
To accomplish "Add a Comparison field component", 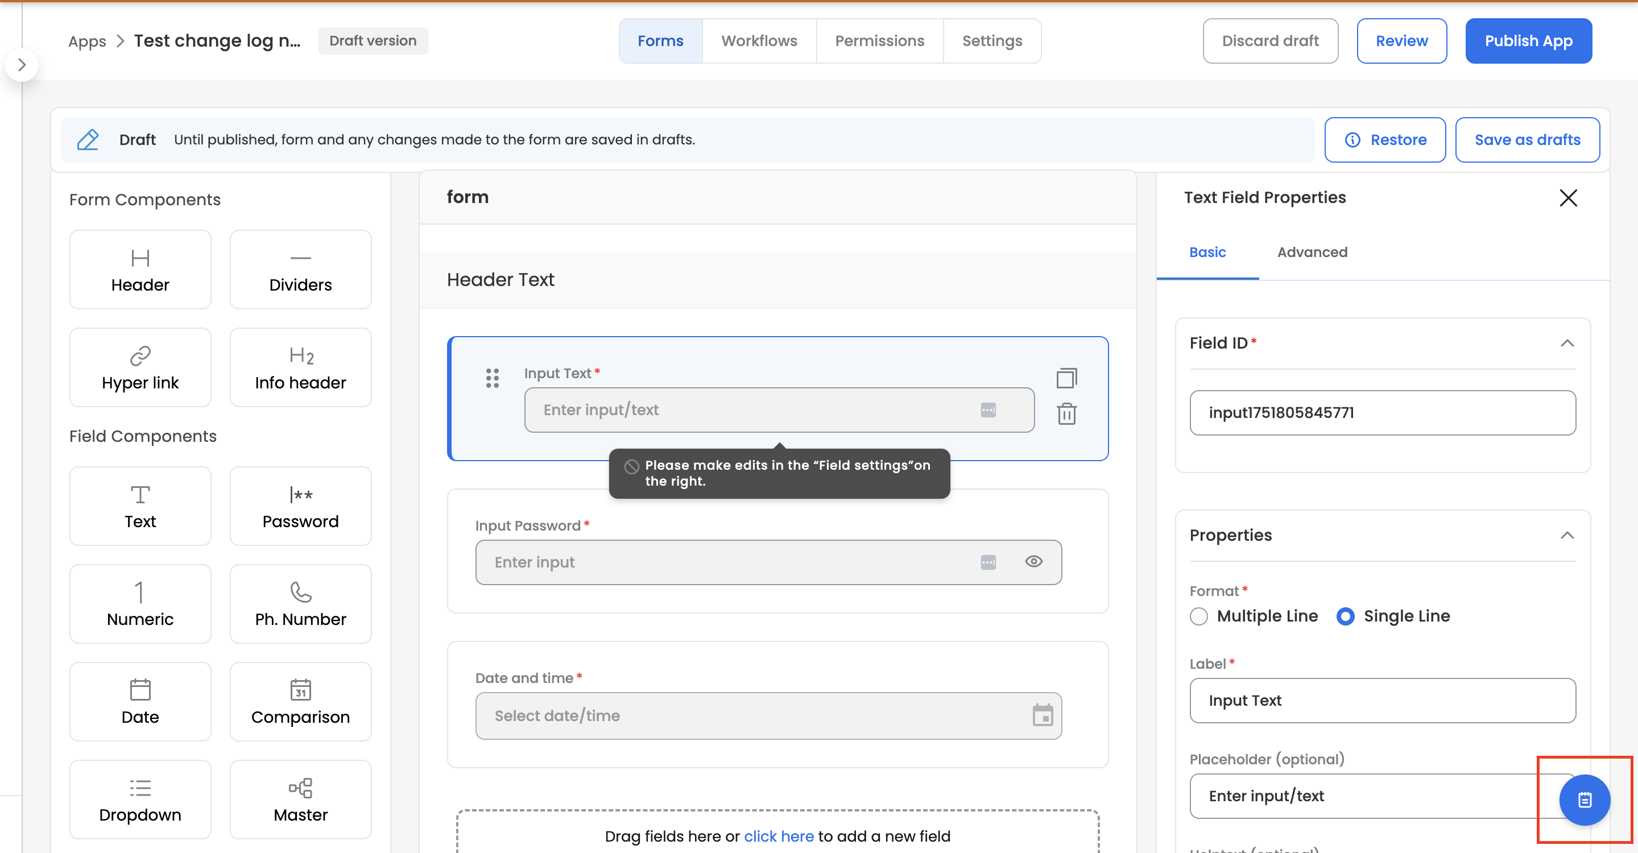I will (x=300, y=701).
